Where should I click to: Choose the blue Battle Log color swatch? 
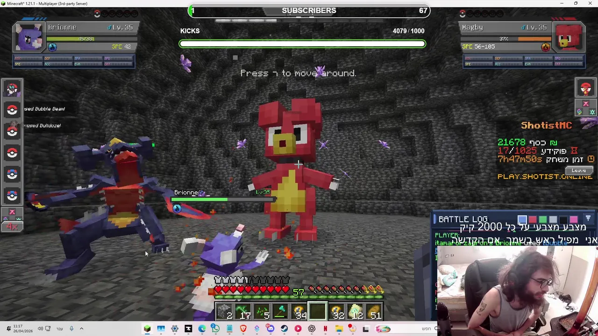522,220
